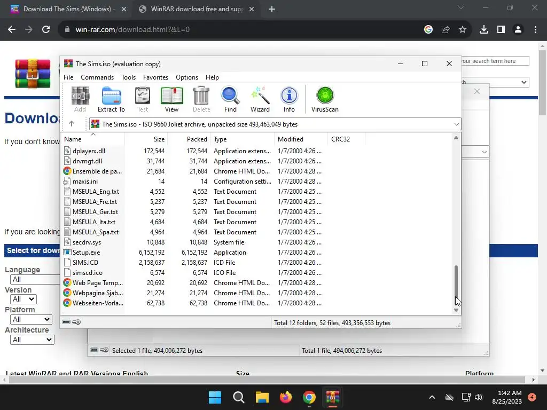
Task: Open Chrome side panel icon
Action: click(501, 30)
